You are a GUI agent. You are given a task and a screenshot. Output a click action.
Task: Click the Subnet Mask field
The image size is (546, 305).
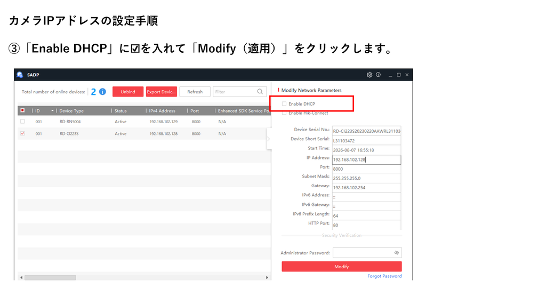(366, 178)
